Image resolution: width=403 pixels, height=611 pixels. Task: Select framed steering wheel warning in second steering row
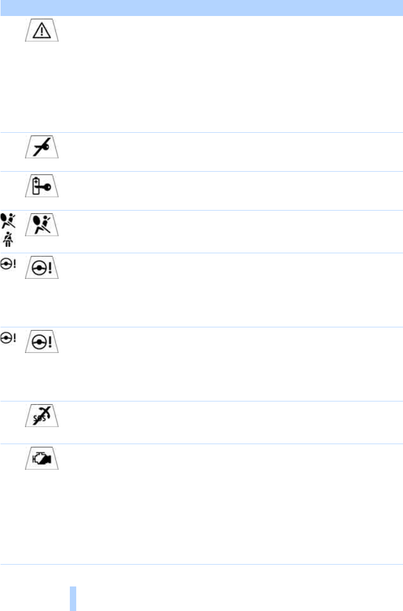point(42,341)
